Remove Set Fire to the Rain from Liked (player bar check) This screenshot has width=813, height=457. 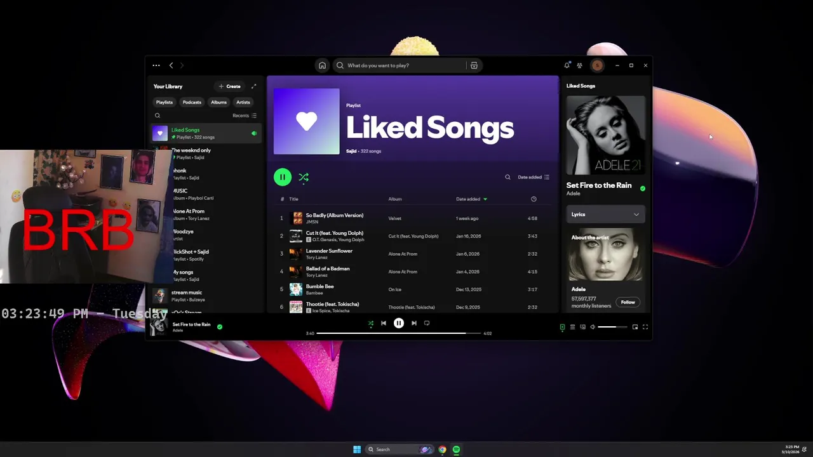click(x=220, y=327)
